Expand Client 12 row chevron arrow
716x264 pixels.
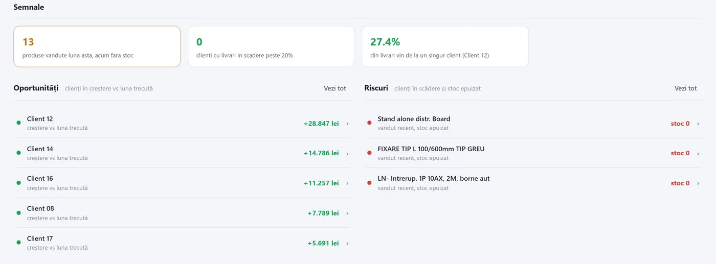tap(348, 124)
